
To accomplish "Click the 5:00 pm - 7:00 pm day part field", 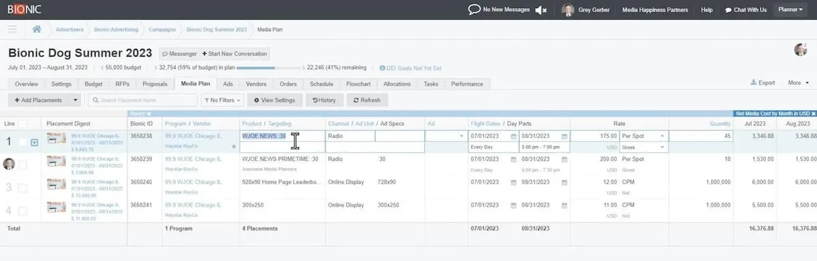I will (x=544, y=147).
